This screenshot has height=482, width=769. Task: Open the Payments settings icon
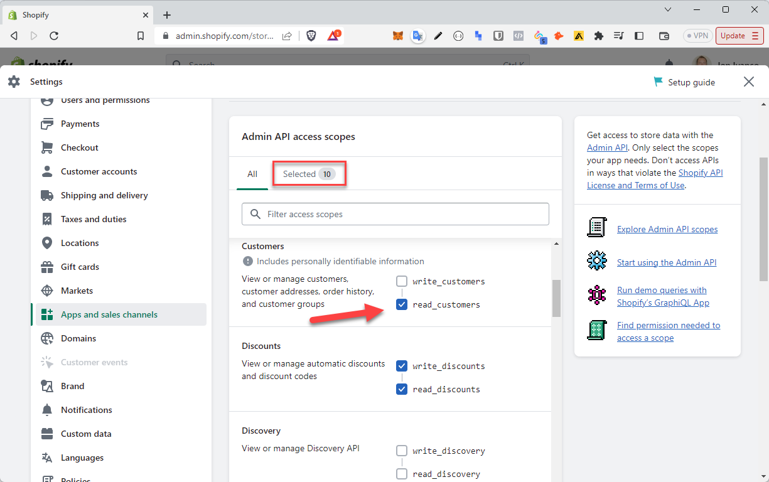(47, 124)
